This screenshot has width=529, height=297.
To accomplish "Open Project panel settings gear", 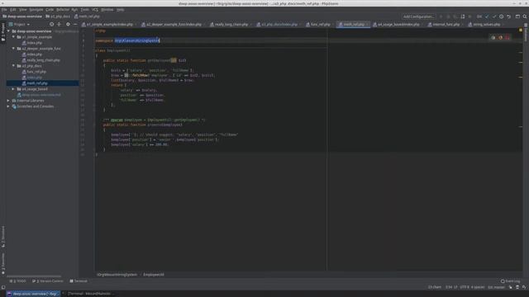I will (x=68, y=24).
